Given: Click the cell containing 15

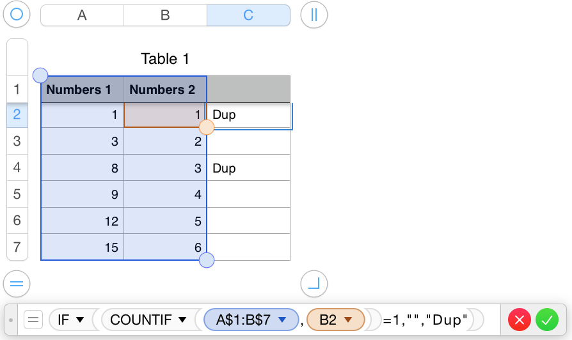Looking at the screenshot, I should coord(82,247).
